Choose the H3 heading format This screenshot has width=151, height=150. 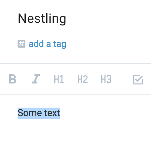click(x=106, y=79)
